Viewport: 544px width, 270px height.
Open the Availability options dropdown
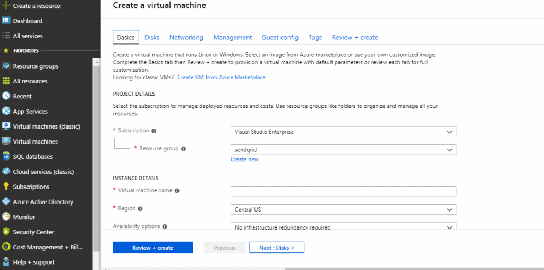343,227
